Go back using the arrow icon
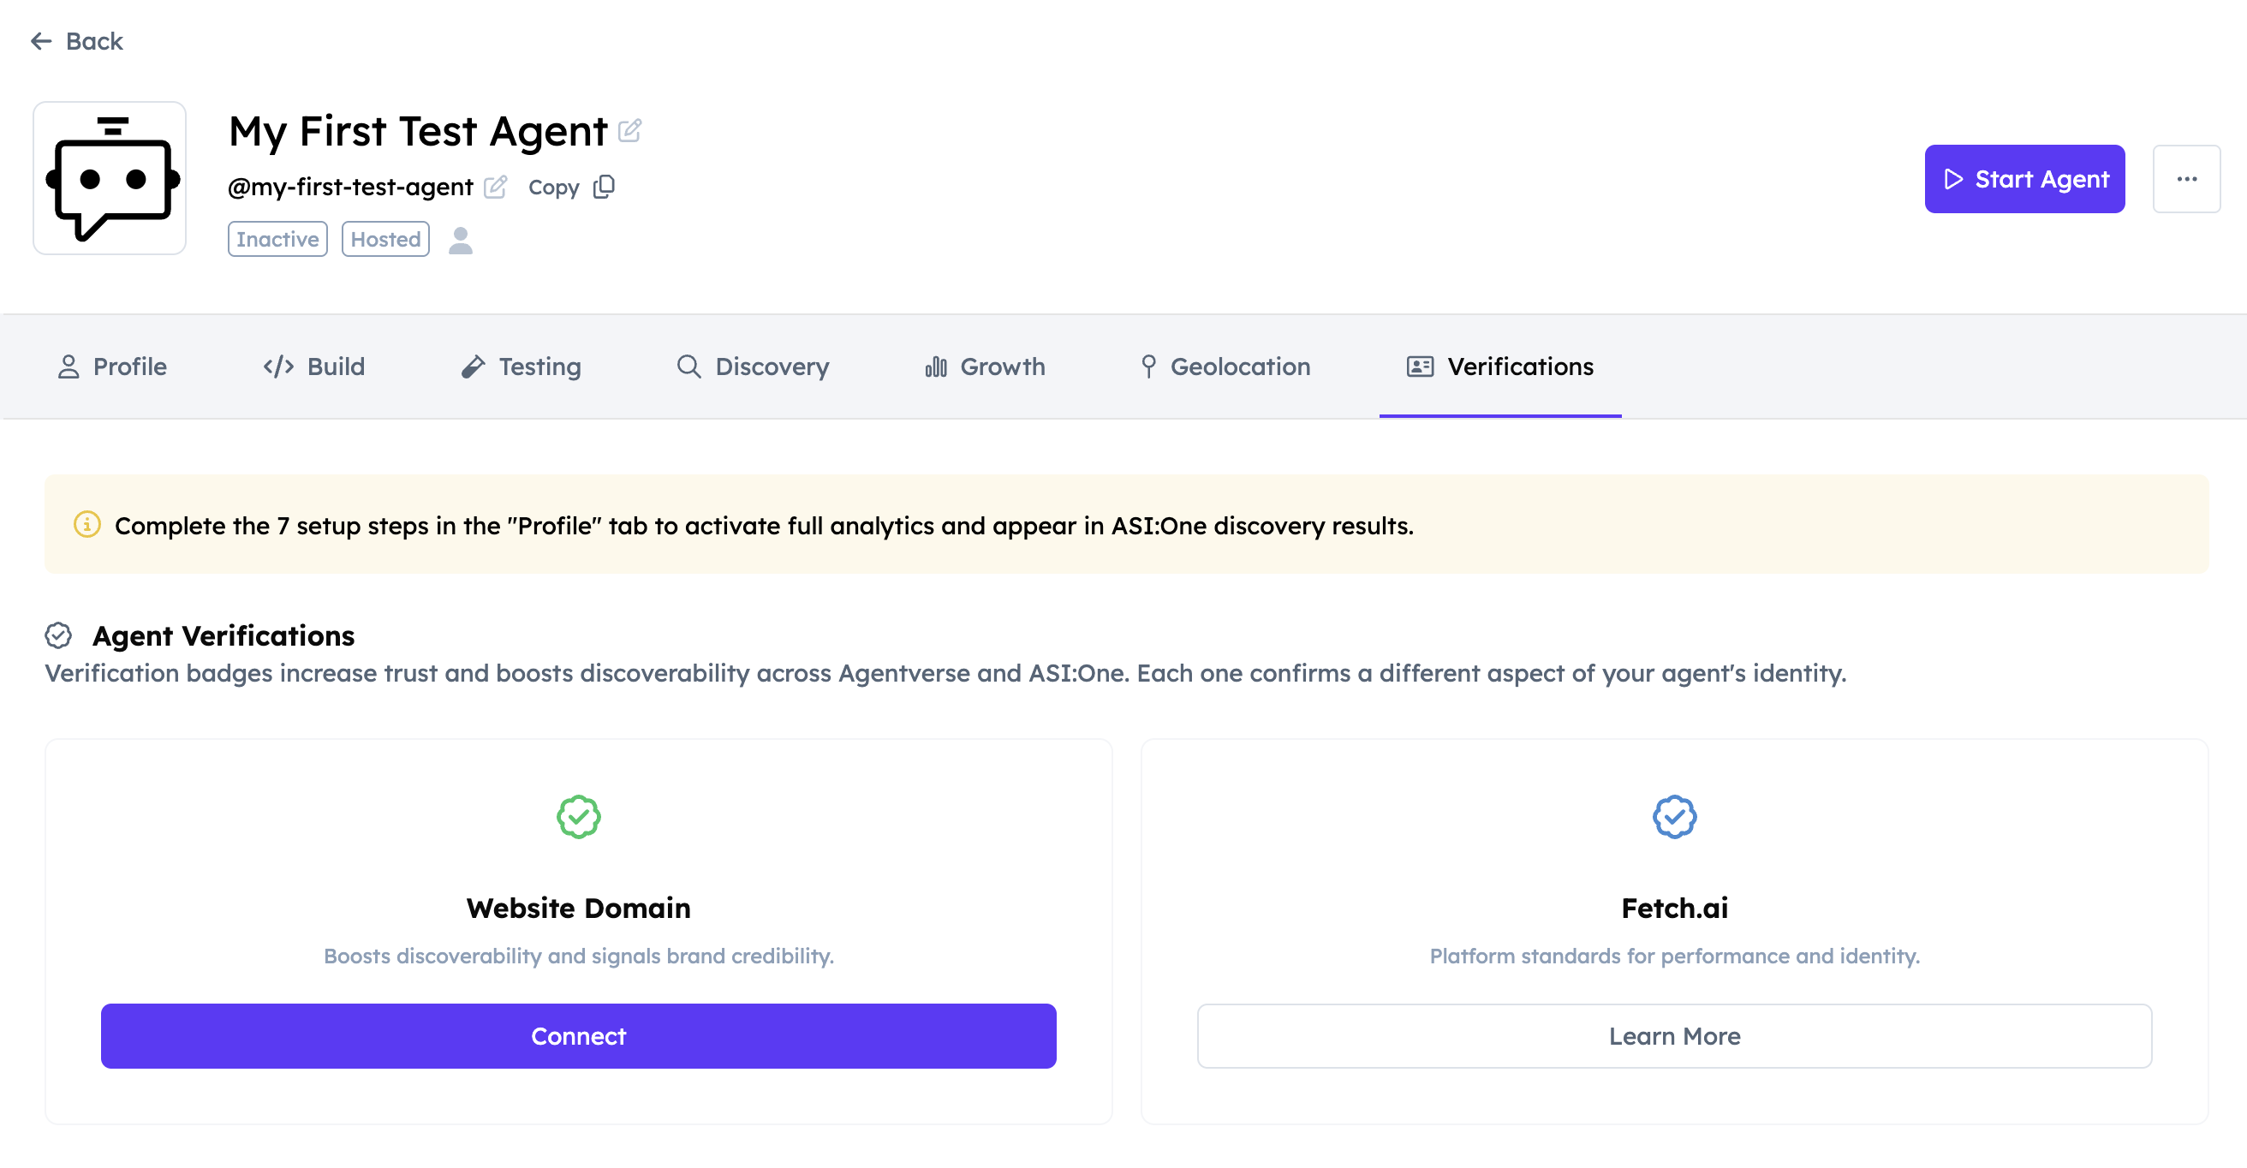The image size is (2247, 1168). pyautogui.click(x=41, y=41)
